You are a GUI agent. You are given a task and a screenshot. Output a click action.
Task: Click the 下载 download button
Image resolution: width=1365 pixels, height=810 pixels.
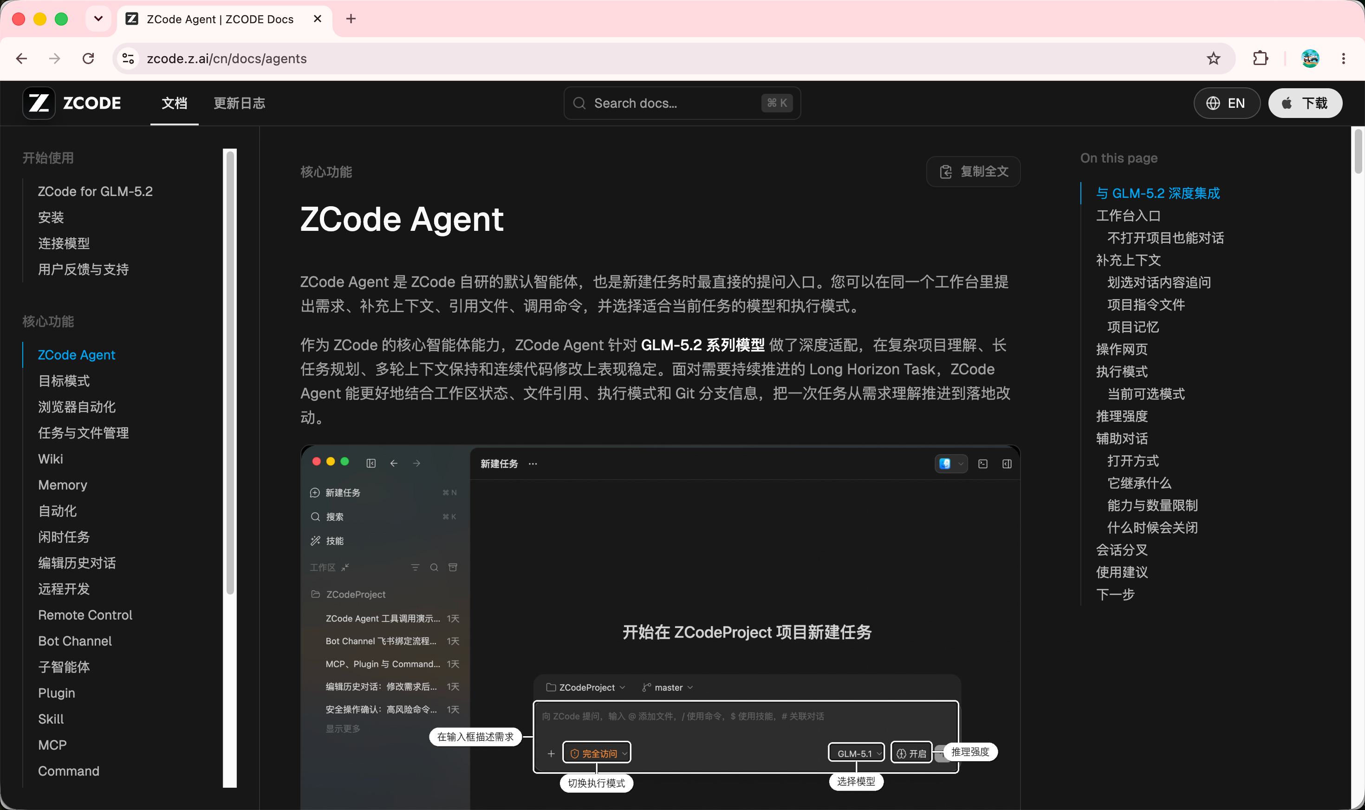click(x=1305, y=103)
